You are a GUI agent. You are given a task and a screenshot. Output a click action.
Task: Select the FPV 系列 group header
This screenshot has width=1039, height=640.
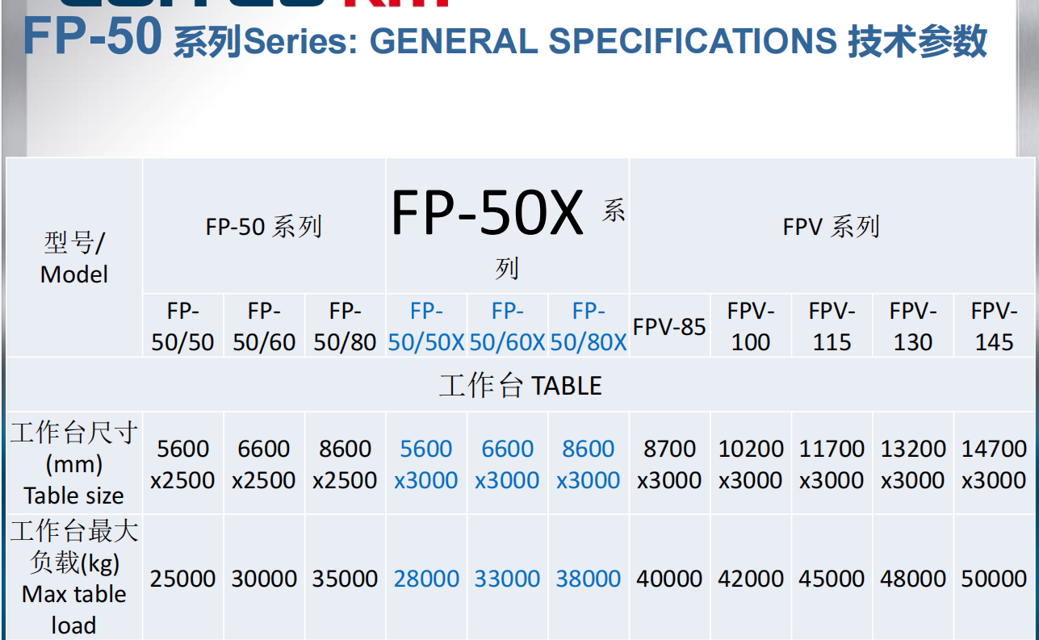(x=831, y=227)
